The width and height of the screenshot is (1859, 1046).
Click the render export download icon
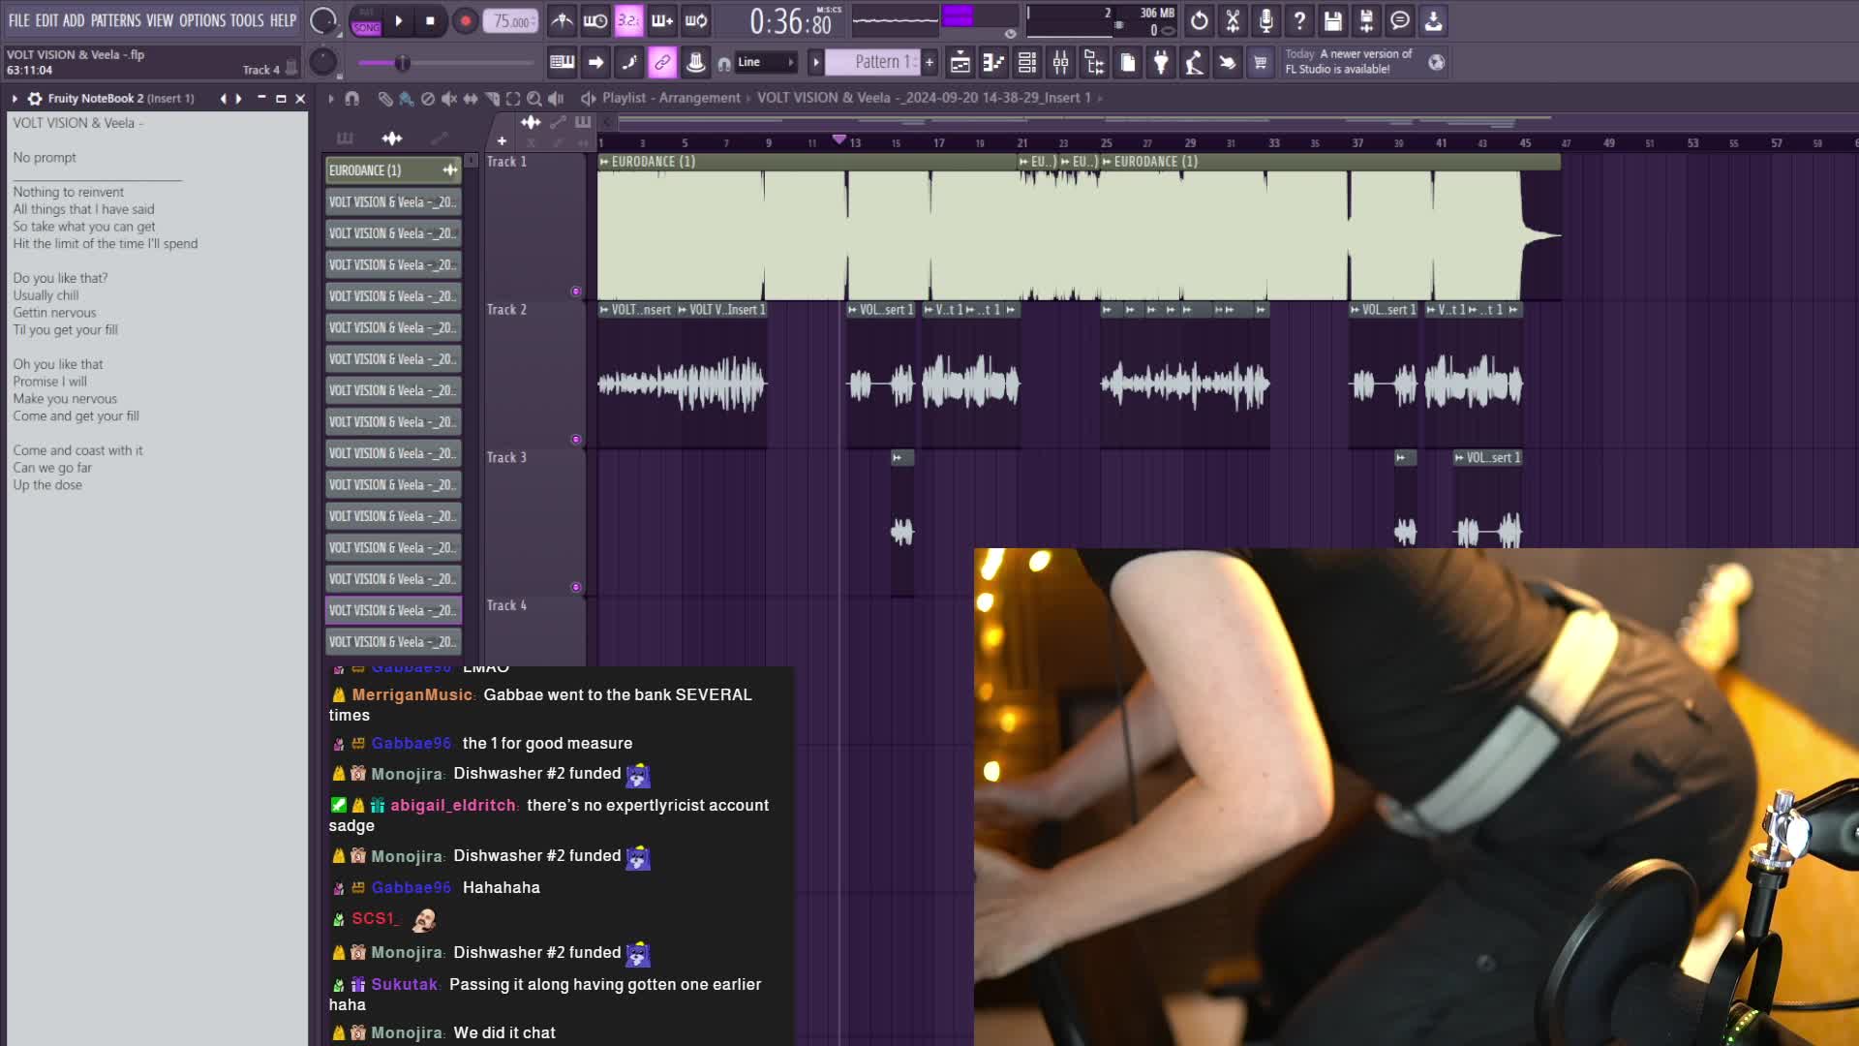(x=1433, y=20)
